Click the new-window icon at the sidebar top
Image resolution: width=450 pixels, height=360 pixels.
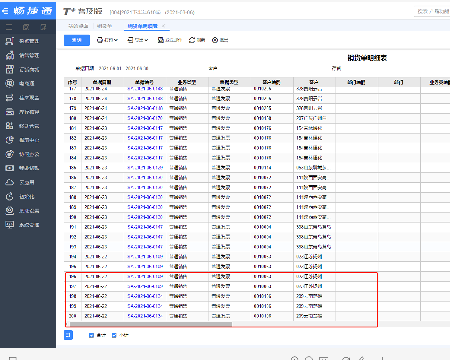click(x=43, y=27)
